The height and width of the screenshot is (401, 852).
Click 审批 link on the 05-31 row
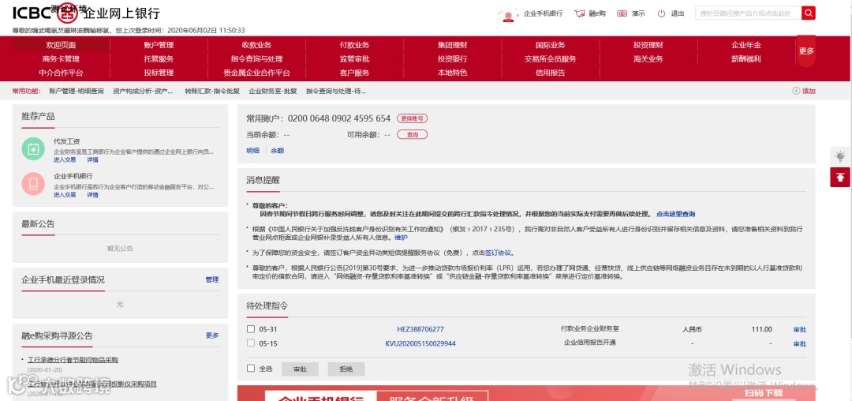tap(800, 329)
